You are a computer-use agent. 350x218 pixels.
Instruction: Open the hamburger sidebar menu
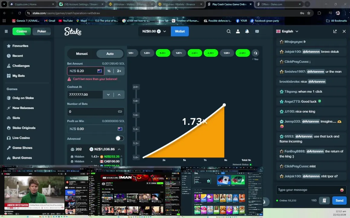(6, 31)
